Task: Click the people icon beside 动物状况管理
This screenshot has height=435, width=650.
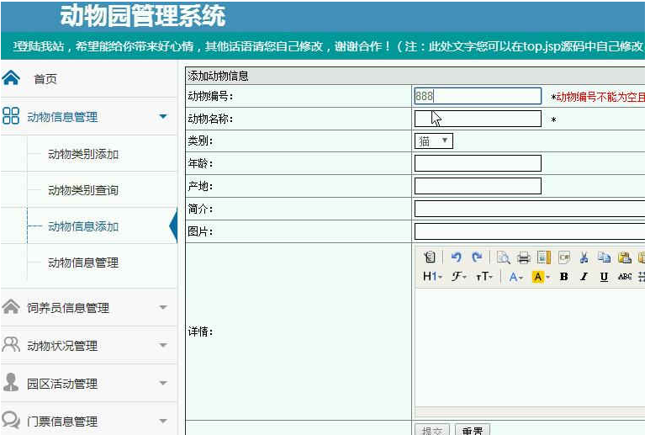Action: pyautogui.click(x=11, y=344)
